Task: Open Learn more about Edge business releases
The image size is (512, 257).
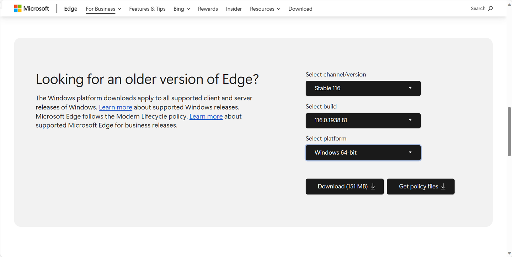Action: click(x=206, y=117)
